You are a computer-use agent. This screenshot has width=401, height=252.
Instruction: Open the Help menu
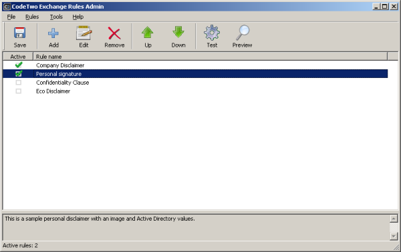[x=78, y=17]
